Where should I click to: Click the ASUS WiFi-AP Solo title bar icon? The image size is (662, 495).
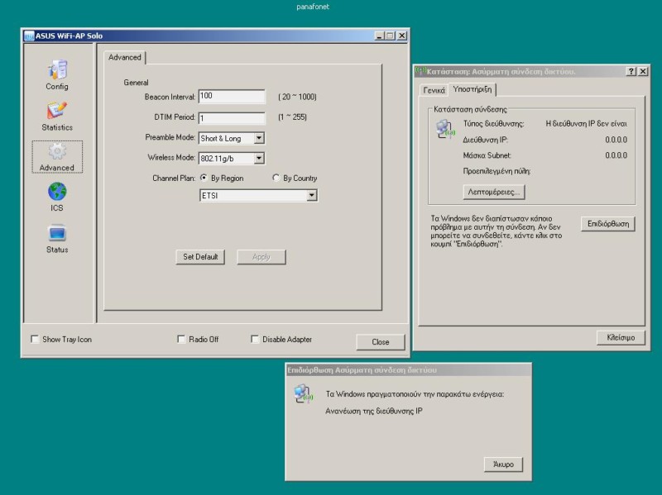(x=29, y=36)
